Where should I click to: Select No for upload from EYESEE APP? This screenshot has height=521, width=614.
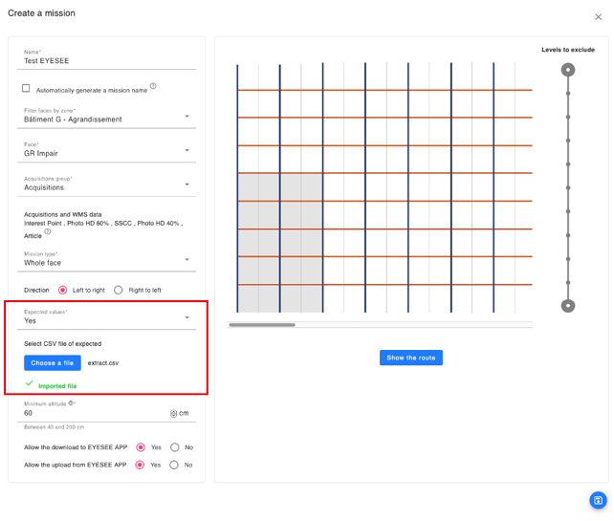pos(174,465)
